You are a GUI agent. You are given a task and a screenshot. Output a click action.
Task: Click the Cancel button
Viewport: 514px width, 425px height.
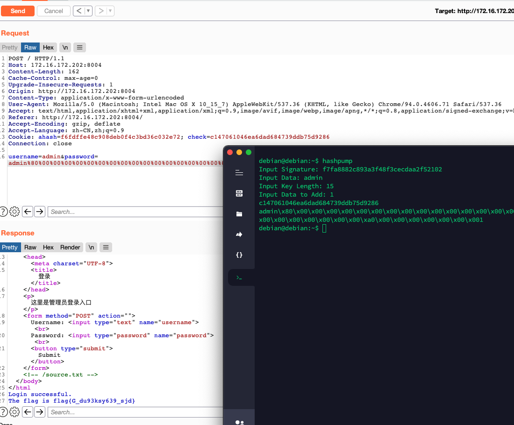pos(53,11)
